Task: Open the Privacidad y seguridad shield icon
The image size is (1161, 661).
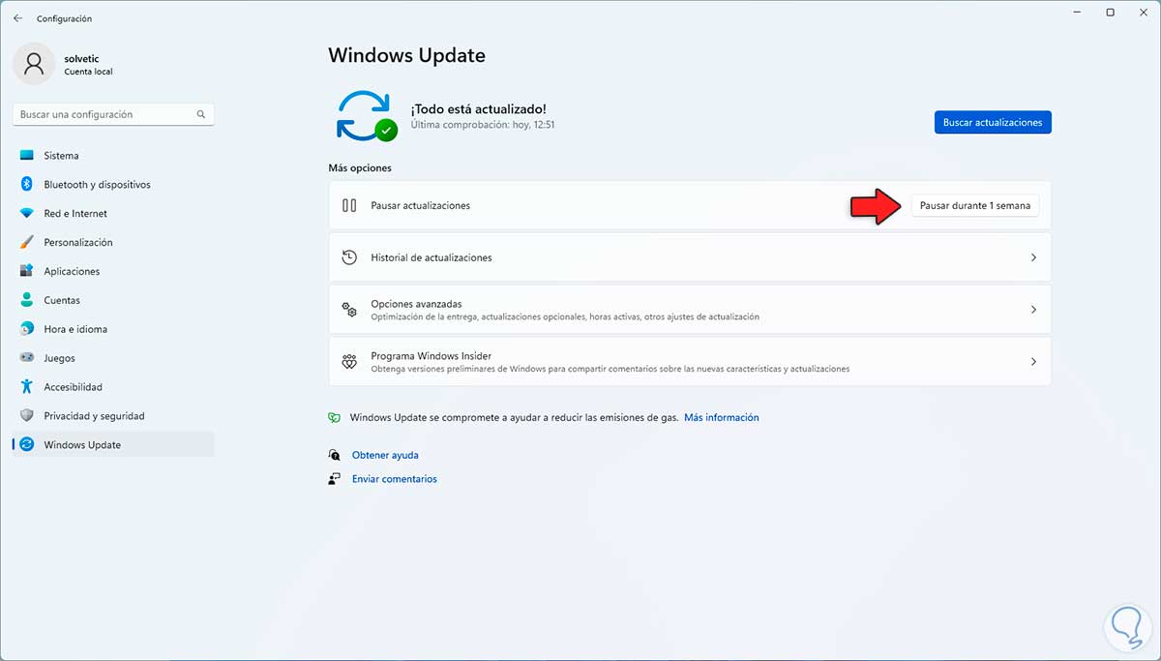Action: (26, 416)
